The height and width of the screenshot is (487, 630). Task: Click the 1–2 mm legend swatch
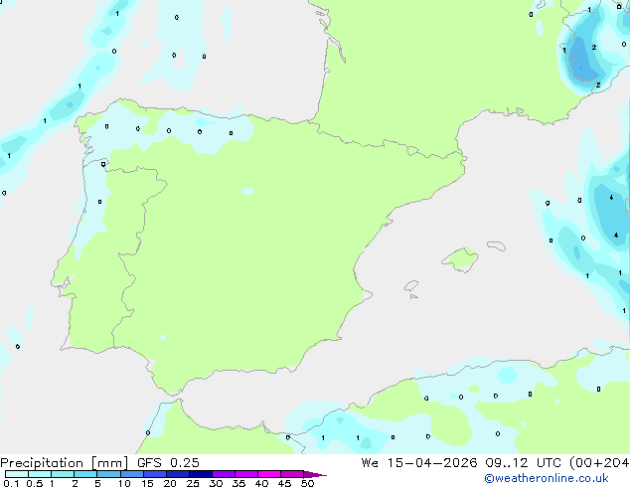pyautogui.click(x=63, y=474)
